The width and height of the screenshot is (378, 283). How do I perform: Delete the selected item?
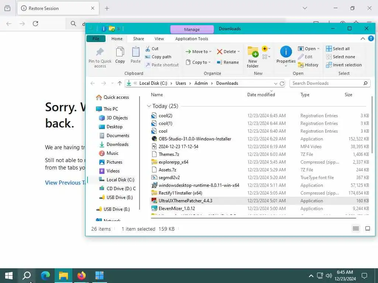(x=228, y=52)
